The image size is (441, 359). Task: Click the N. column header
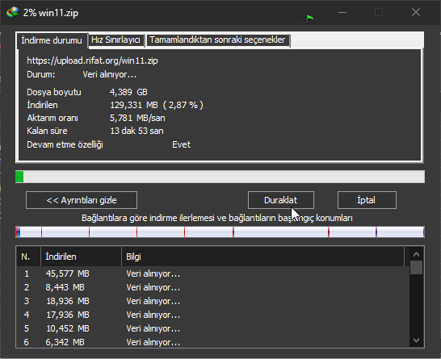[x=29, y=257]
